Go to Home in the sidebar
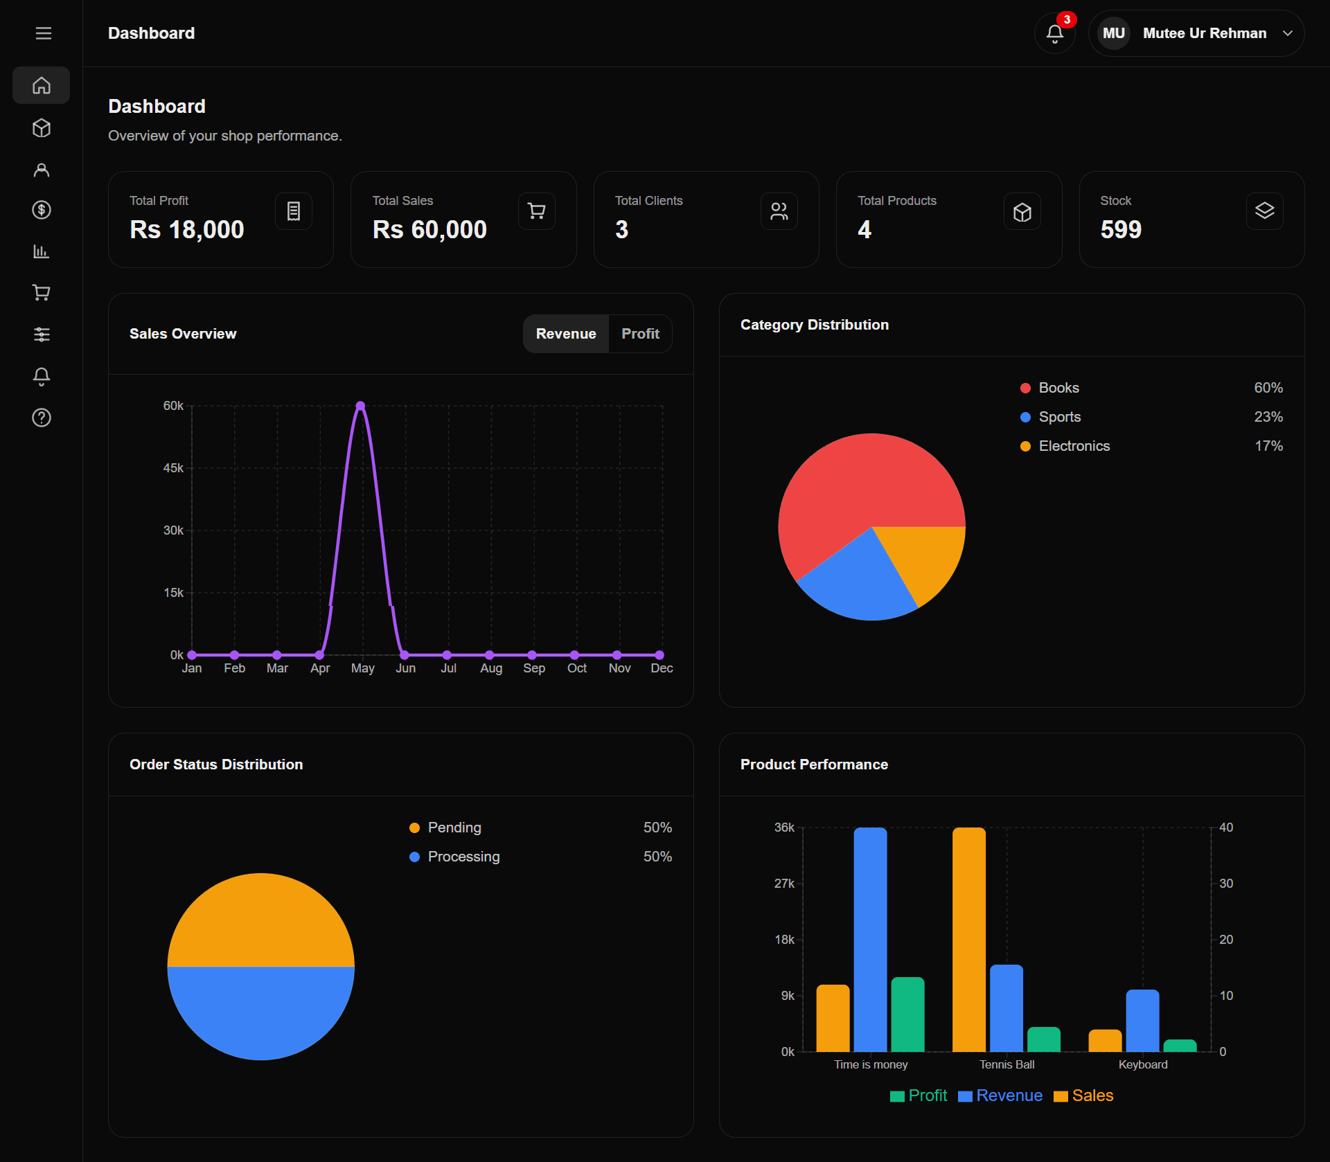This screenshot has height=1162, width=1330. coord(42,85)
